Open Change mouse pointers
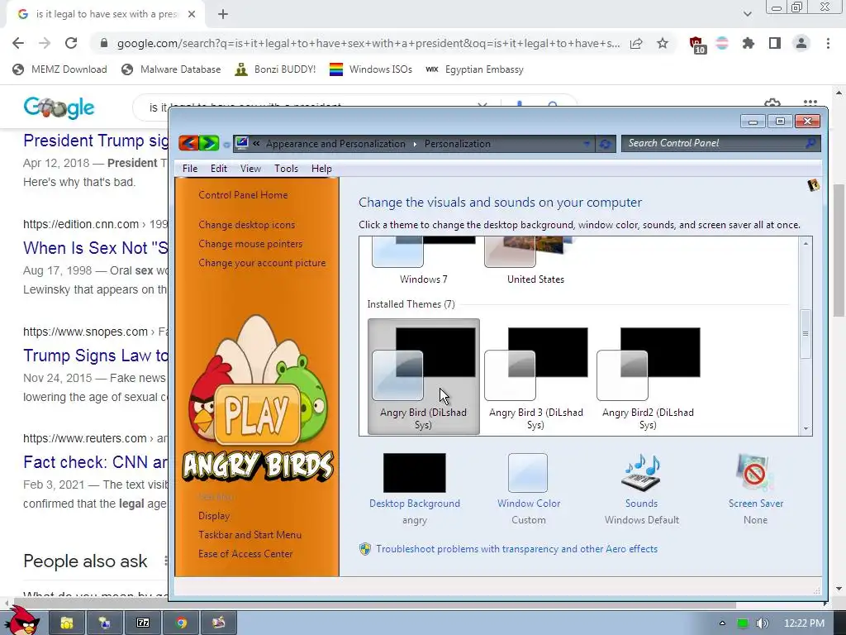This screenshot has width=846, height=635. pos(250,244)
